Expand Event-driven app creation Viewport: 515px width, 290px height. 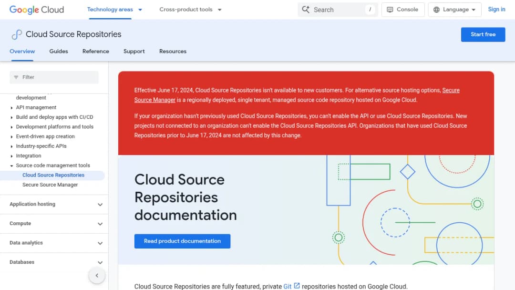[x=11, y=136]
